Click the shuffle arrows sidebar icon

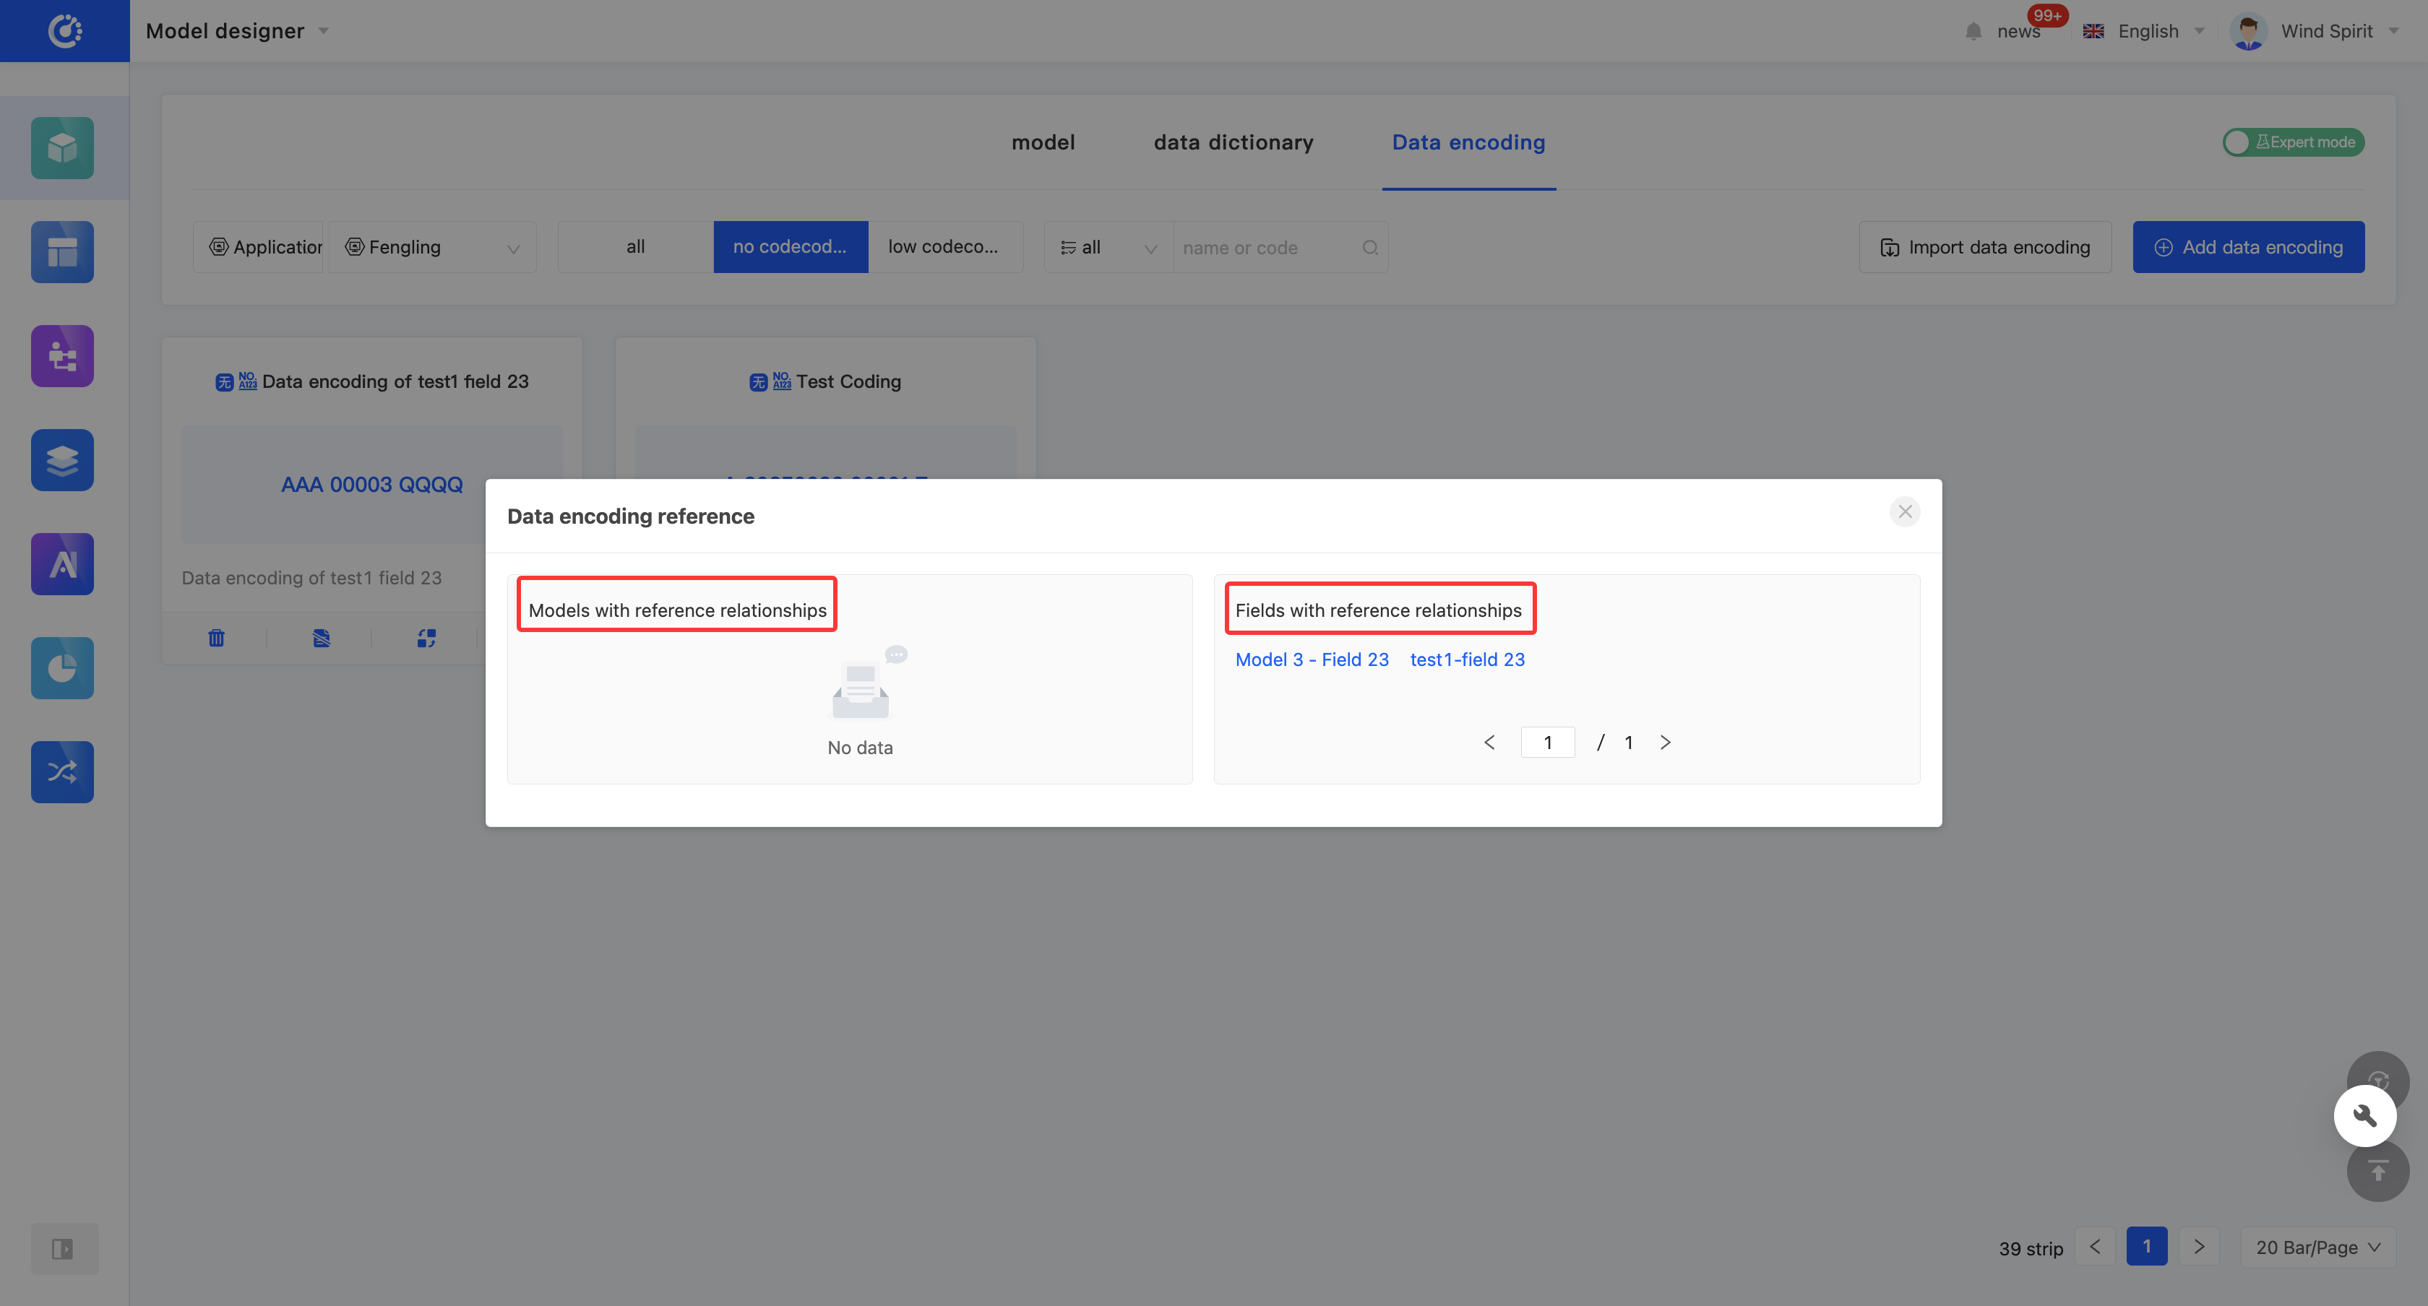[x=62, y=771]
